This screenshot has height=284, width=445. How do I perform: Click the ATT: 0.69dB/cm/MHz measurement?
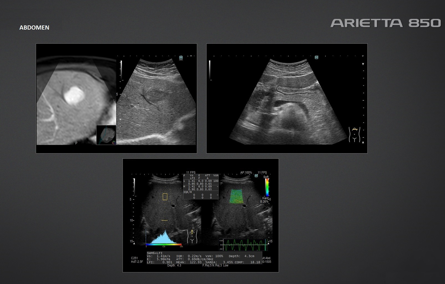195,259
